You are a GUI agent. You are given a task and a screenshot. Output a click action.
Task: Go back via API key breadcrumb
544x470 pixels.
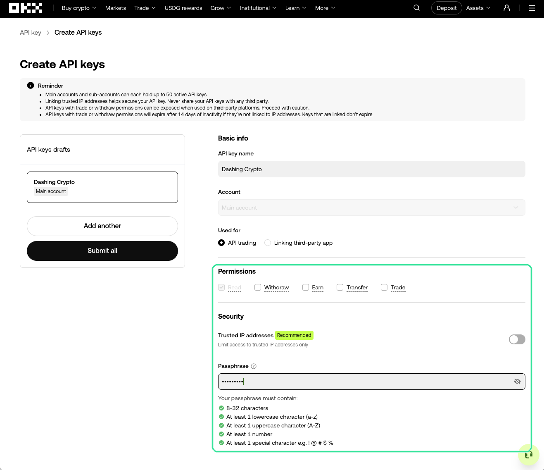tap(31, 33)
